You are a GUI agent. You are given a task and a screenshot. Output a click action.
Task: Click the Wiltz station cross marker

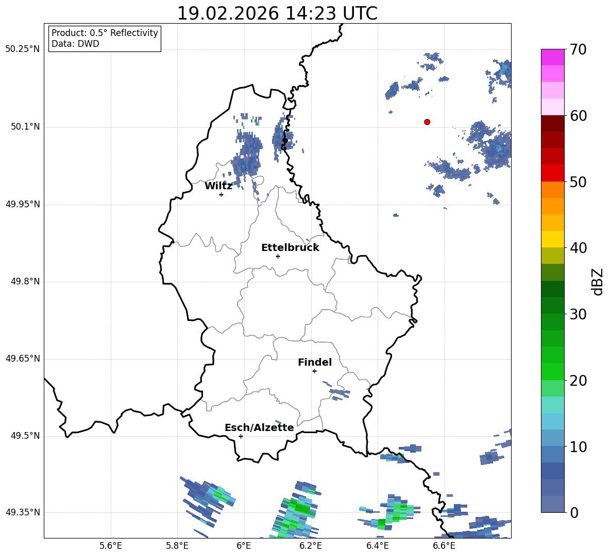(222, 194)
